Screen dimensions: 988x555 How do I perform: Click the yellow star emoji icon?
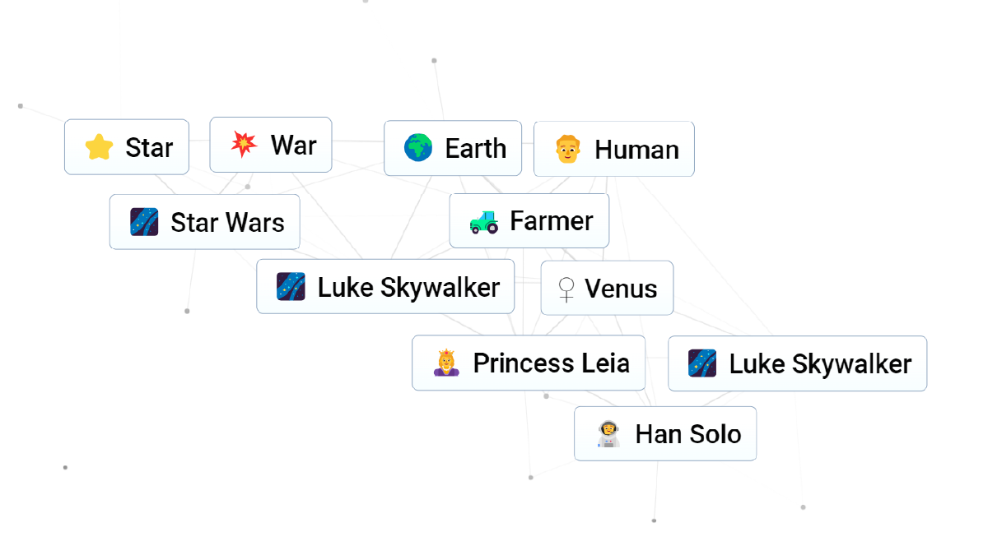[99, 148]
